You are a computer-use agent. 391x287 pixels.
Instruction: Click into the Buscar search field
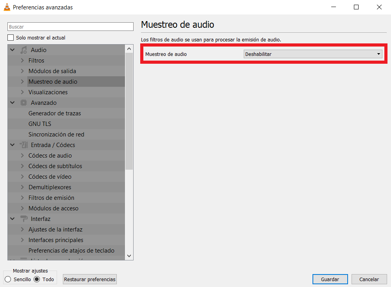70,27
